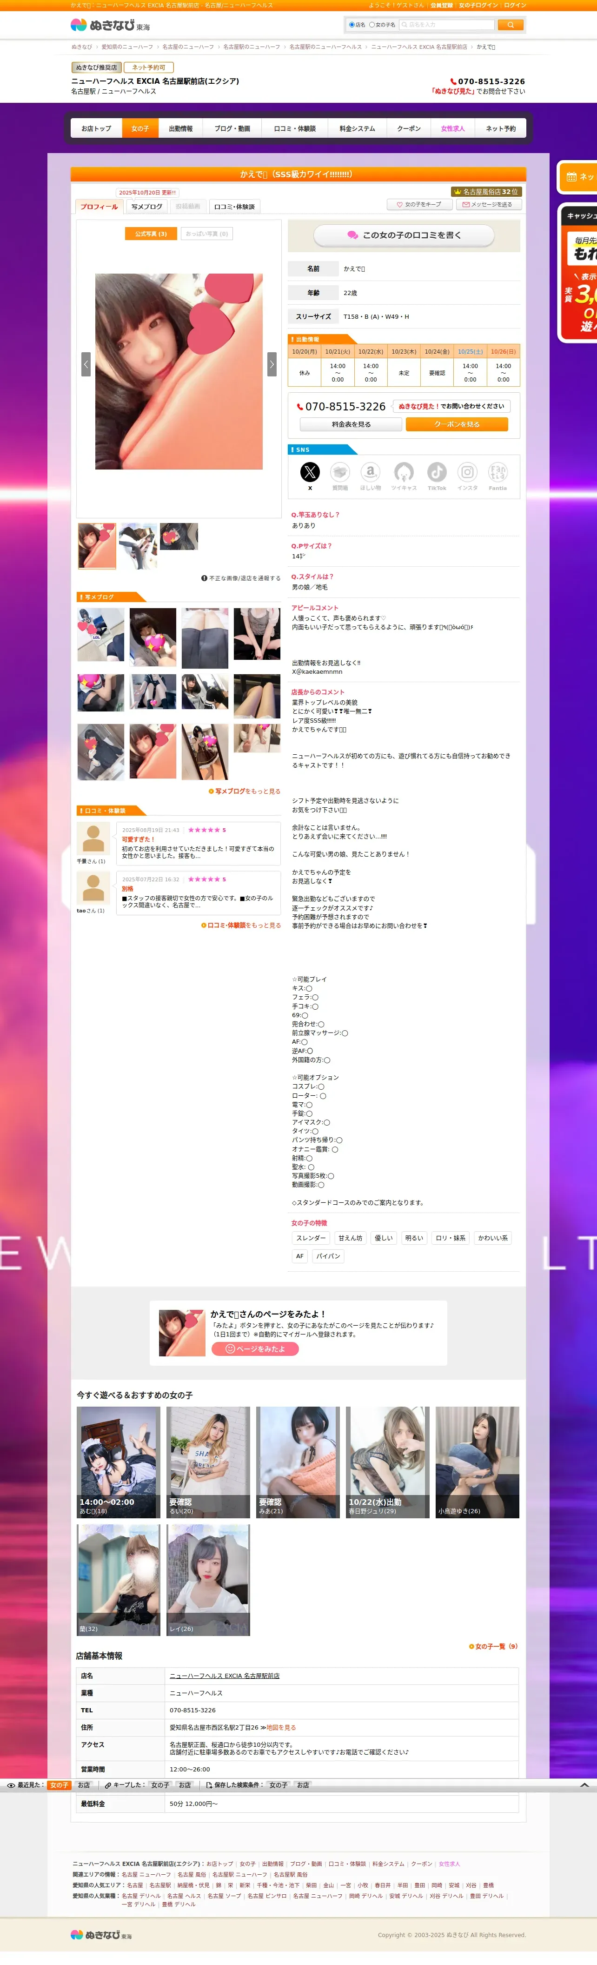Open the インスタ Instagram icon
597x1965 pixels.
point(467,472)
